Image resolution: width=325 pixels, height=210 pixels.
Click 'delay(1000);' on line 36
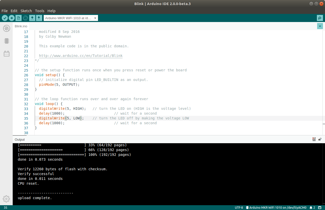pos(52,123)
